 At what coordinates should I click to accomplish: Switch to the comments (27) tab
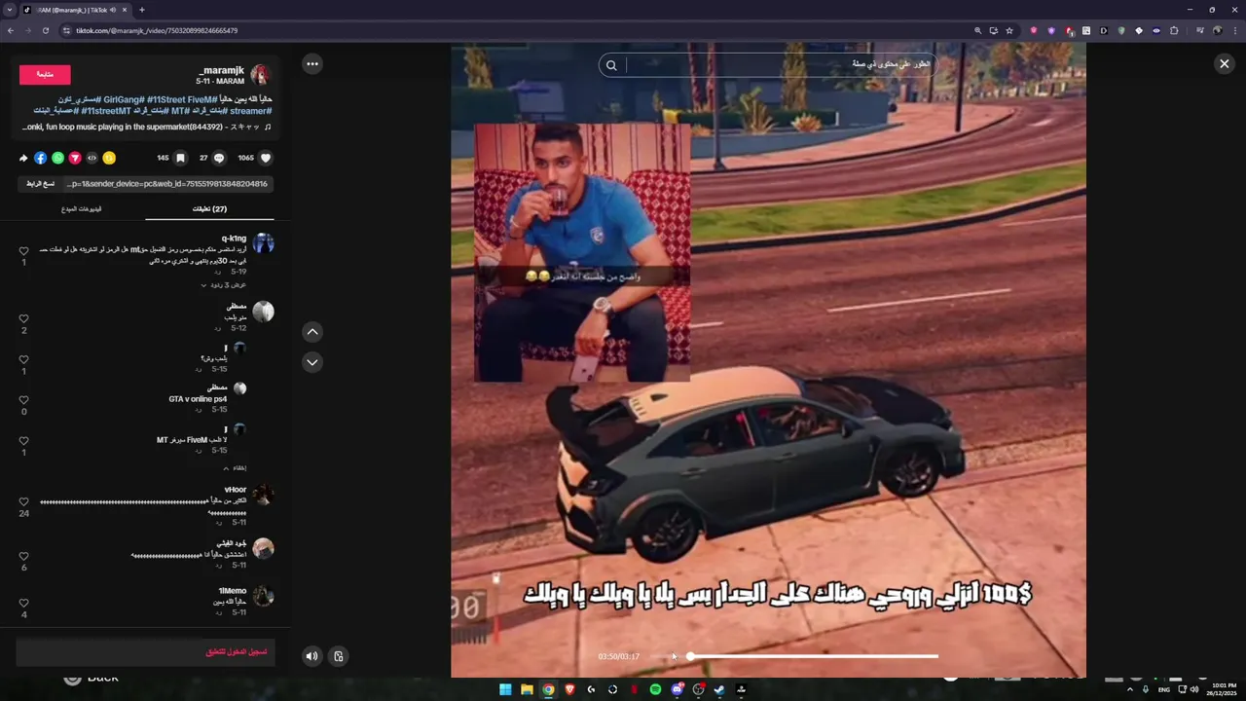coord(209,208)
